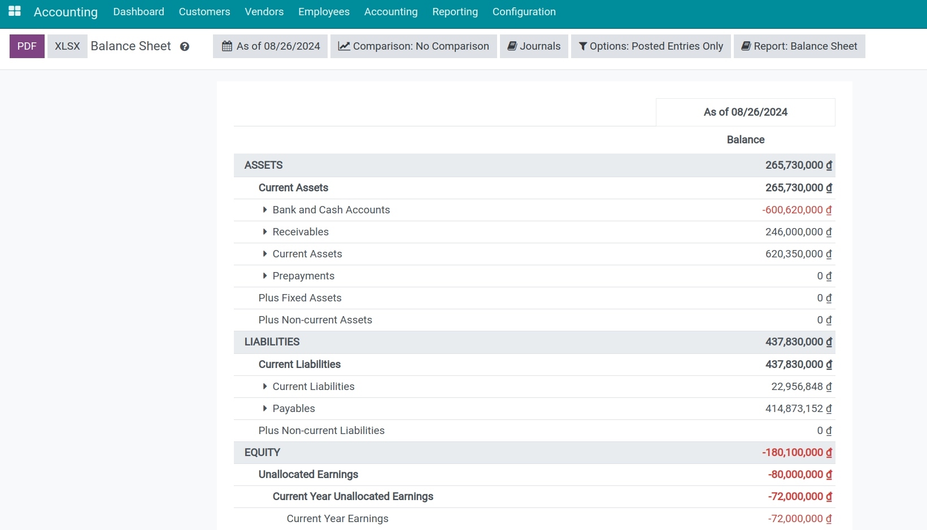Expand Bank and Cash Accounts row
927x530 pixels.
coord(264,210)
